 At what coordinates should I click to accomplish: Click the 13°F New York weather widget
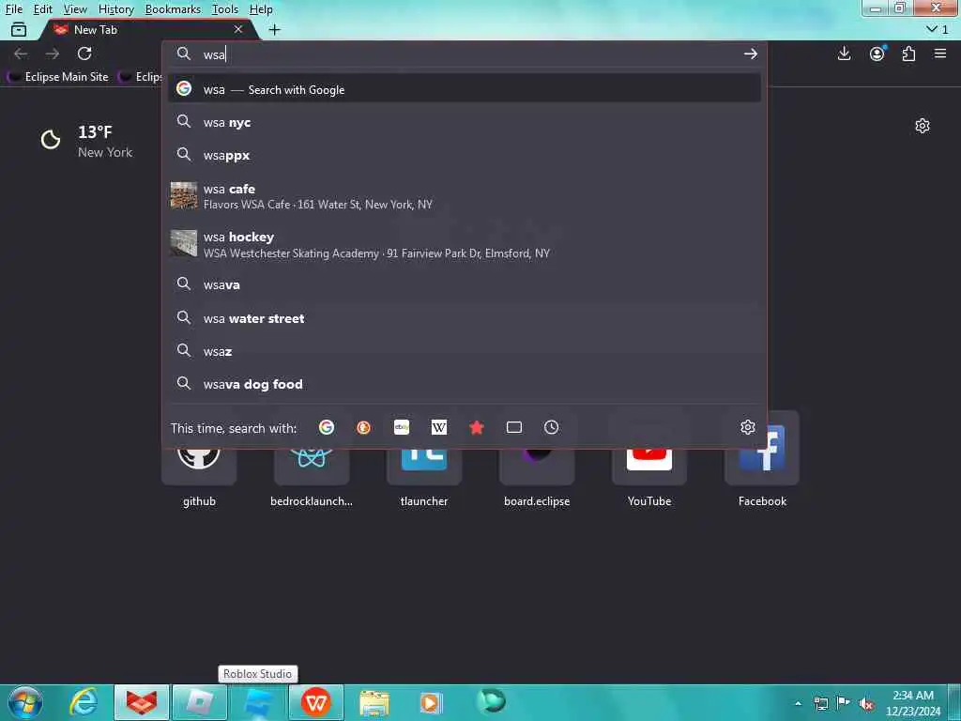(86, 141)
